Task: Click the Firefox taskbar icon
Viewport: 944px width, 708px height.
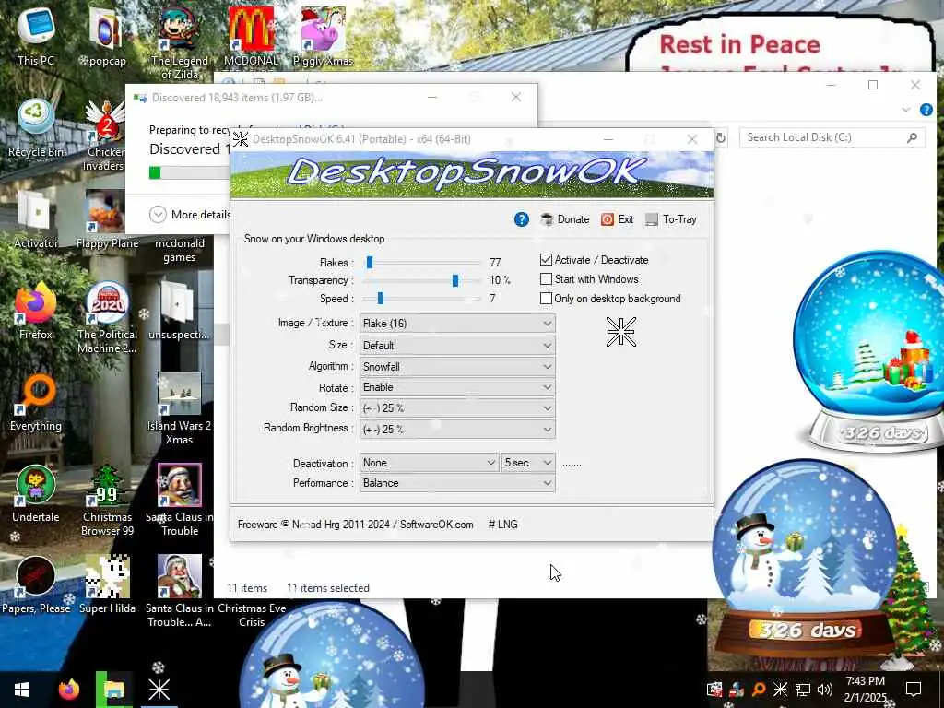Action: pos(68,690)
